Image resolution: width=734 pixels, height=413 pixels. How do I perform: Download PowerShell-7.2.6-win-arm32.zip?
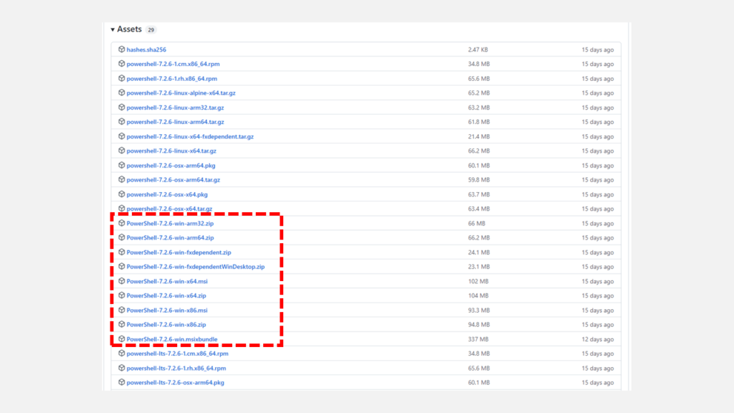tap(170, 224)
